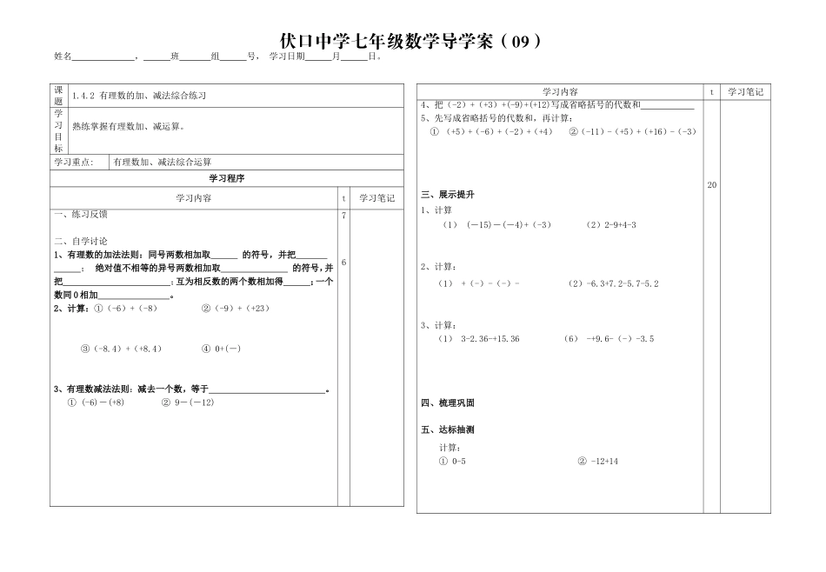Select text 有理数加、减法综合运算
The image size is (826, 572).
click(163, 163)
